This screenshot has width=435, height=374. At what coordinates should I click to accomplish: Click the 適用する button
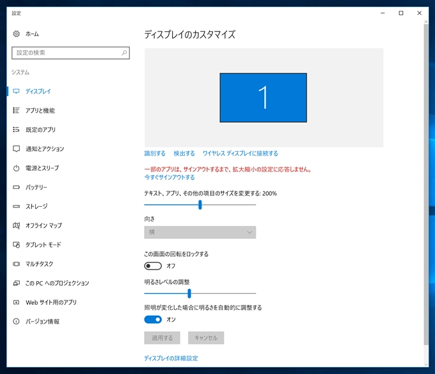pos(162,337)
